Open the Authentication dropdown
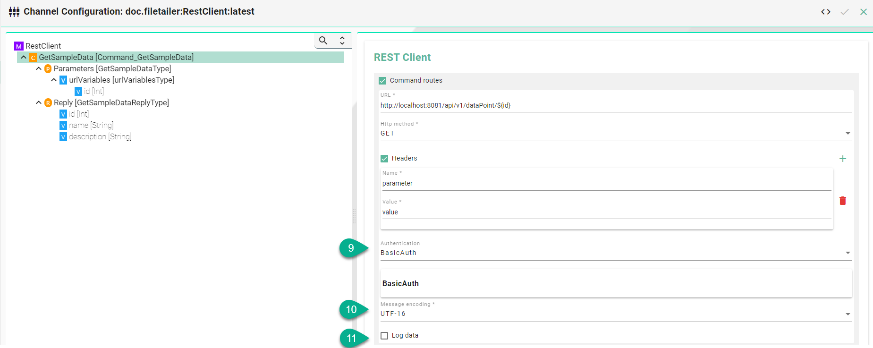This screenshot has height=348, width=873. click(x=614, y=253)
